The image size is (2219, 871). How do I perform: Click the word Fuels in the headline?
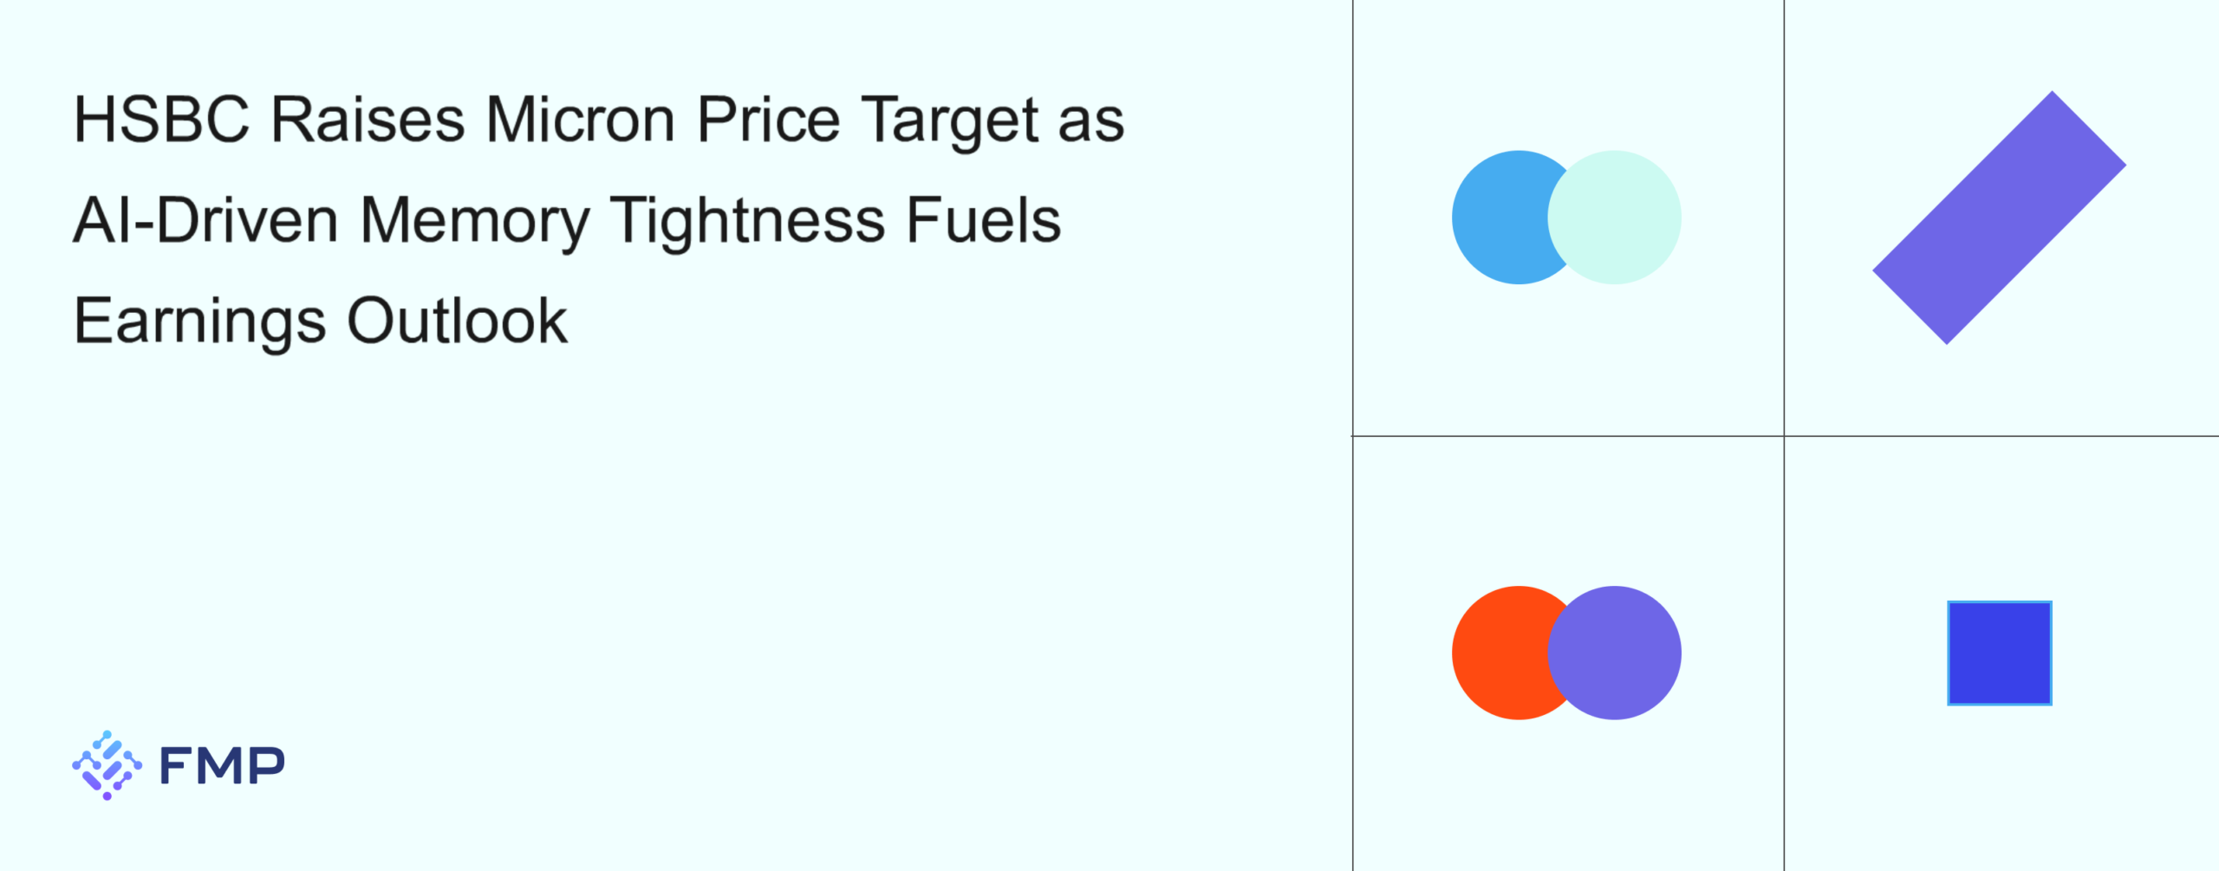click(983, 220)
